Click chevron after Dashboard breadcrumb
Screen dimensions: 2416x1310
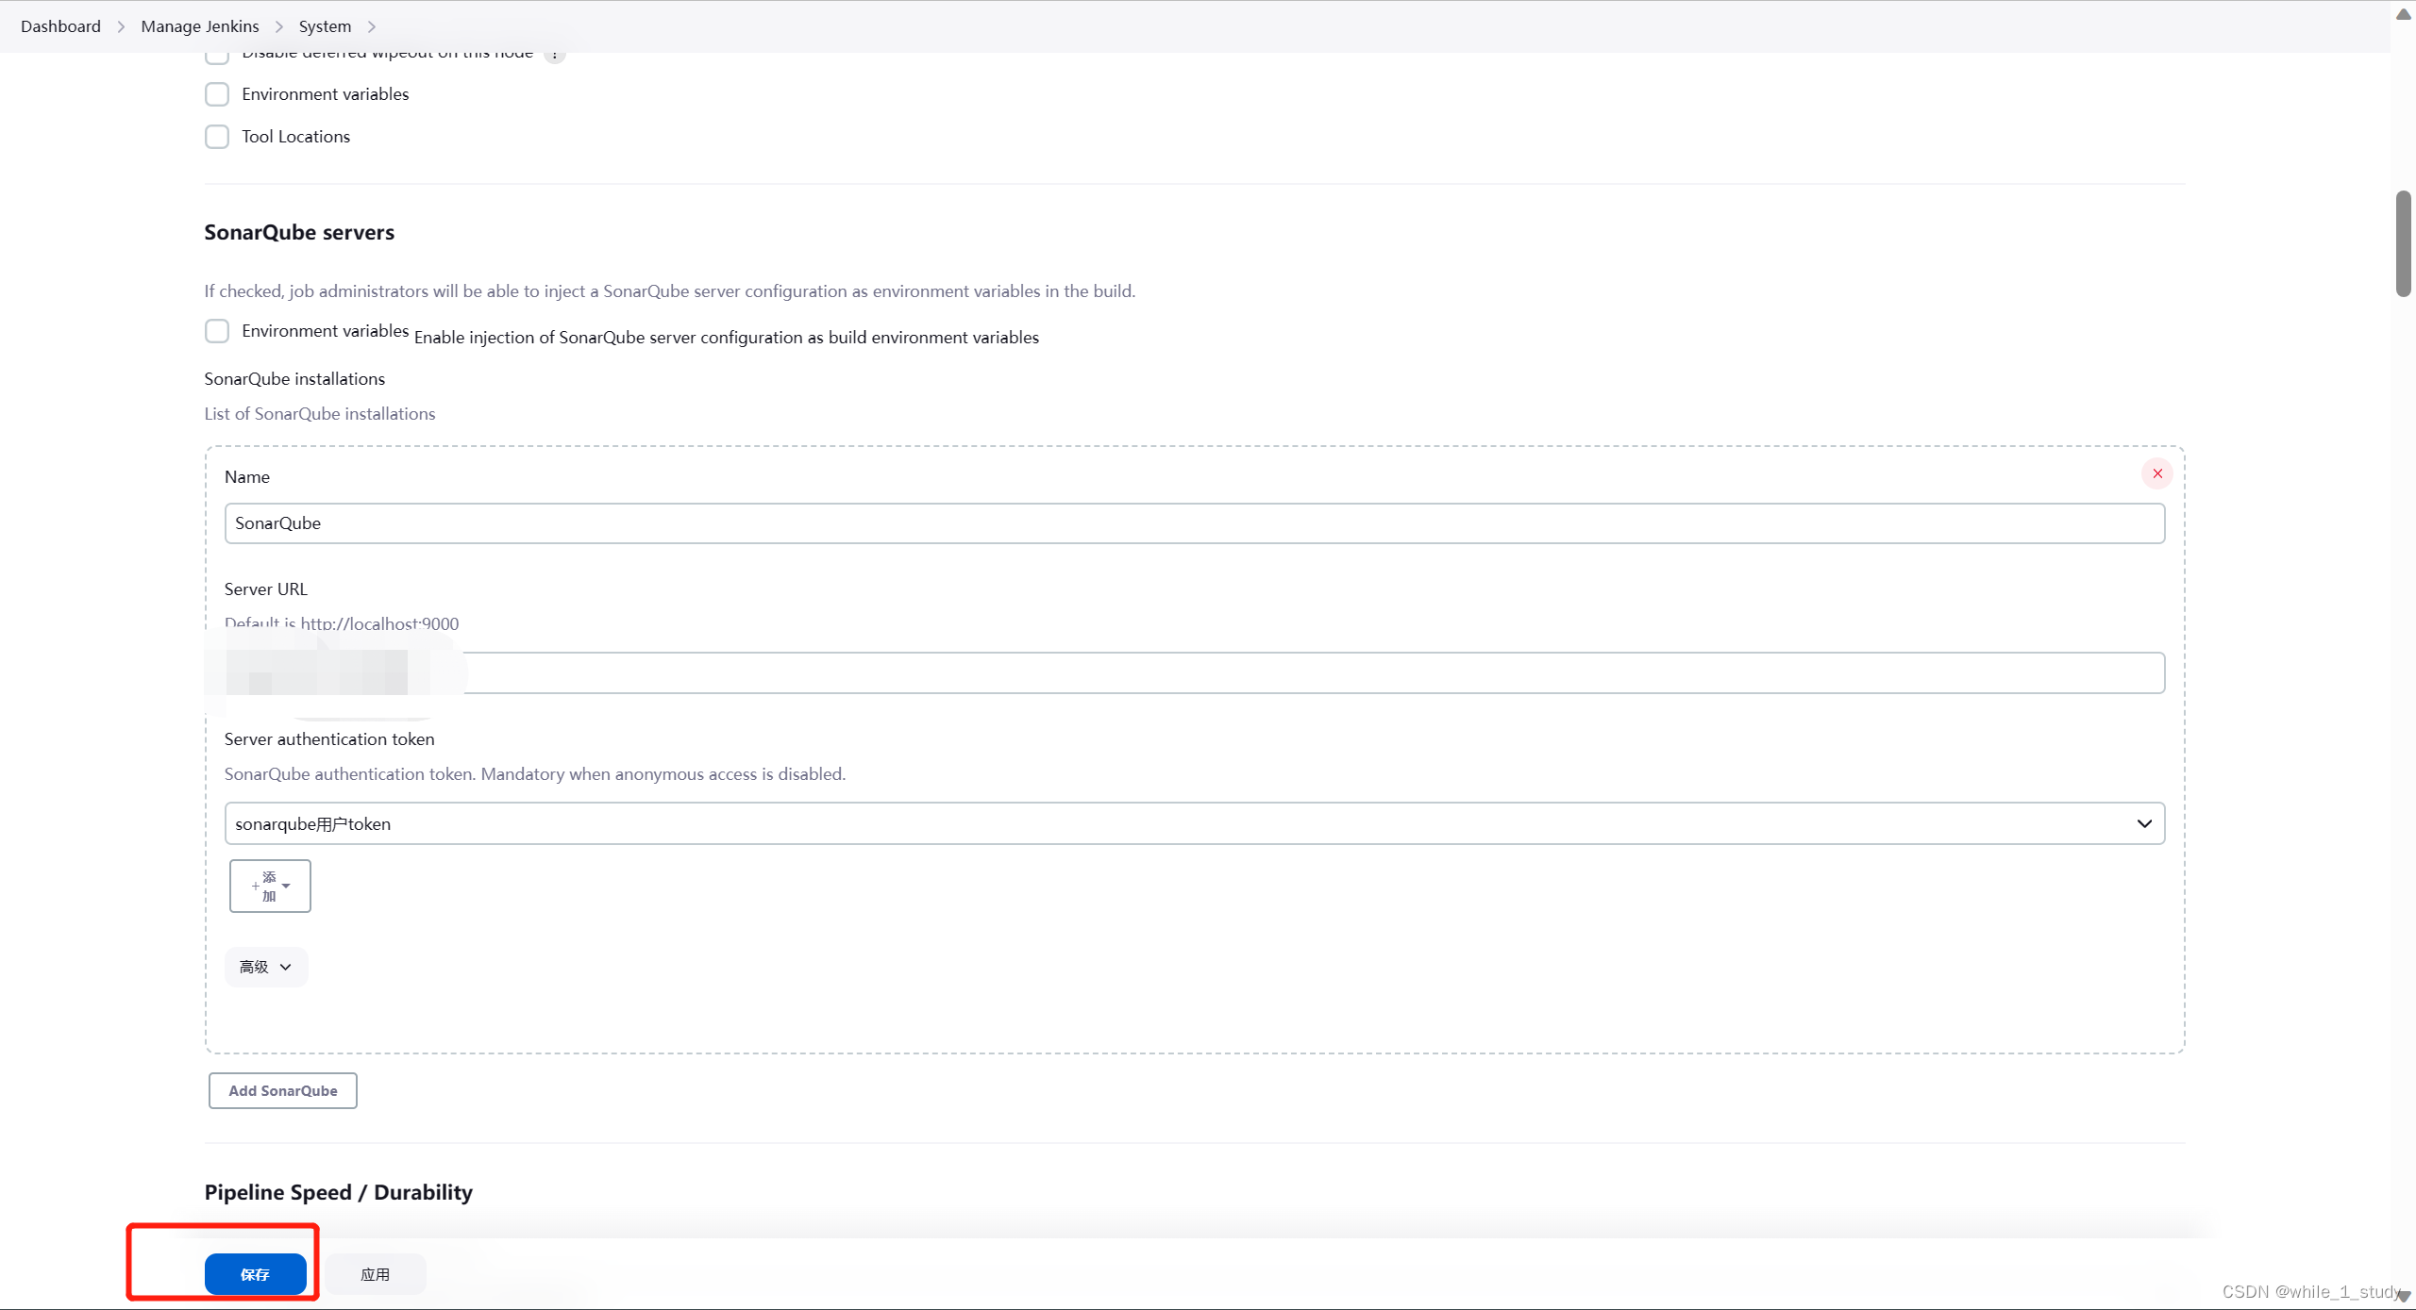pyautogui.click(x=121, y=26)
